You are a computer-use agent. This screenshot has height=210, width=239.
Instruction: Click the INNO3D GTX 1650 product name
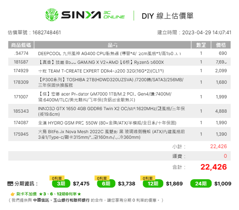112,111
